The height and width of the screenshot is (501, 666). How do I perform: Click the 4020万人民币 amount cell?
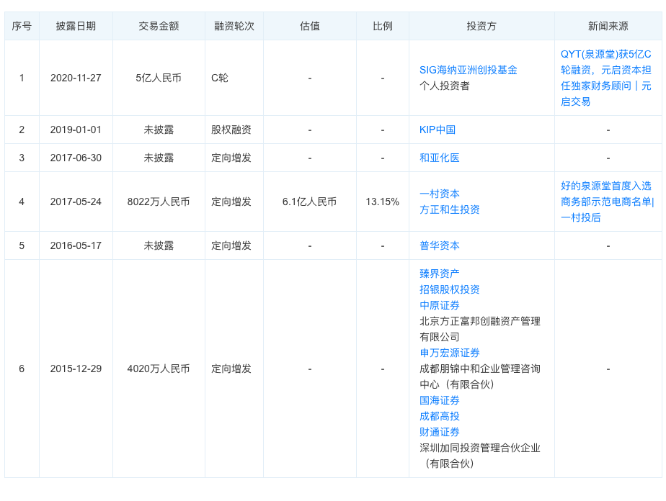coord(159,369)
